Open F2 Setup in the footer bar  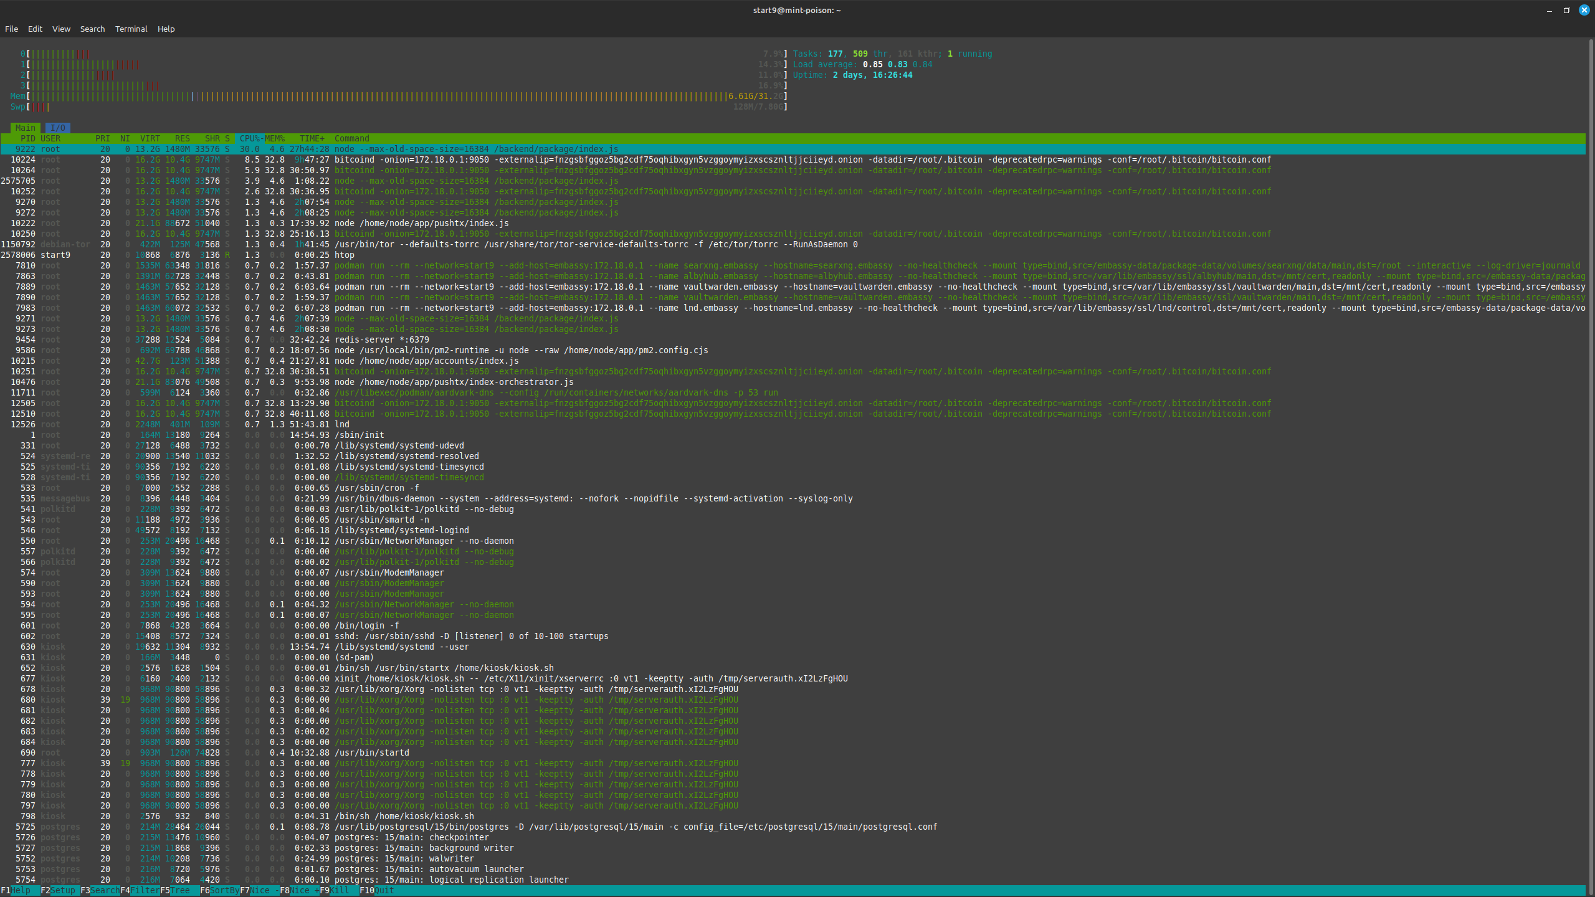click(61, 890)
